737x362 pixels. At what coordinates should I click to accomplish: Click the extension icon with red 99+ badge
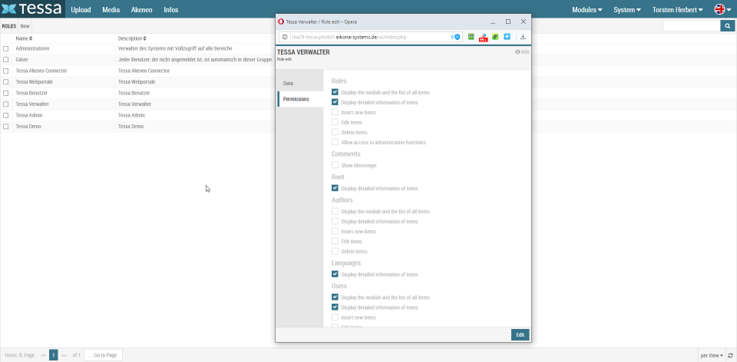483,38
